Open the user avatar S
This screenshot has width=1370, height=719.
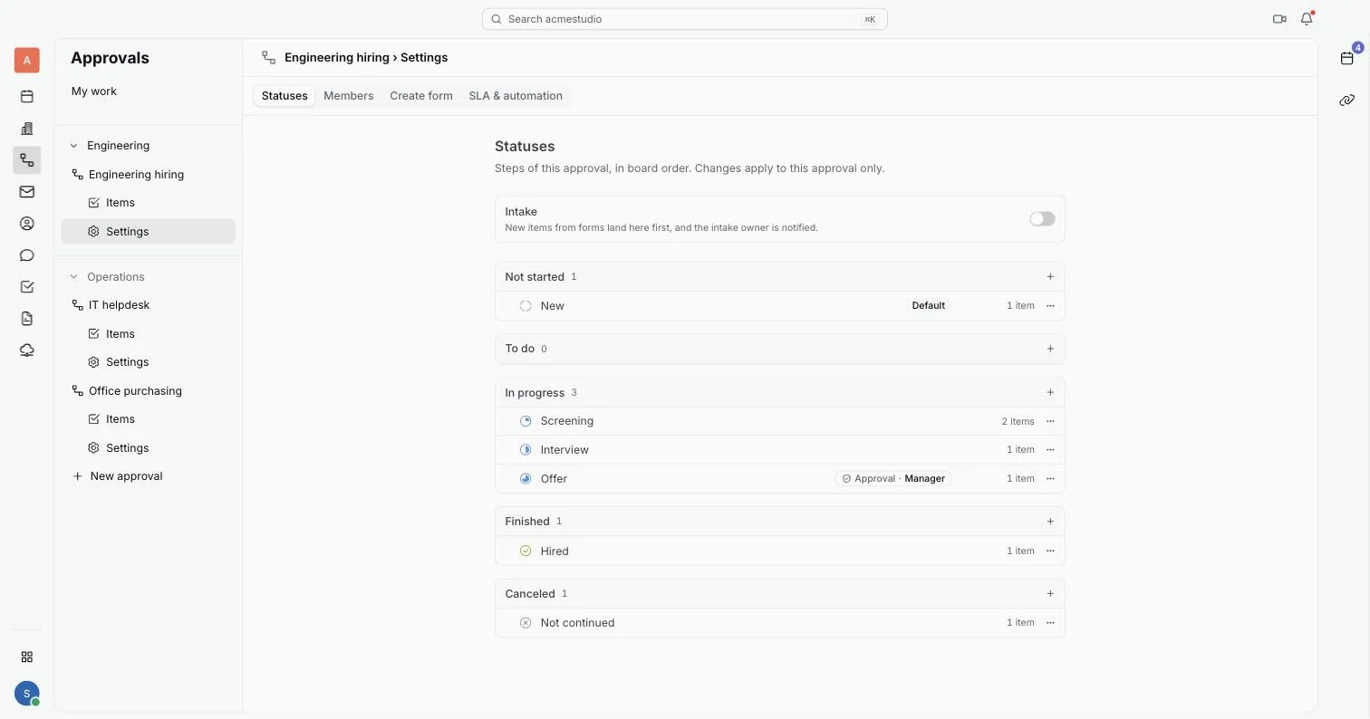click(27, 694)
